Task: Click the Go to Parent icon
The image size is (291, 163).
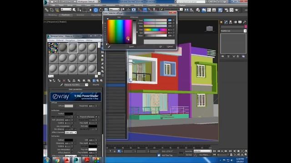Action: point(98,81)
